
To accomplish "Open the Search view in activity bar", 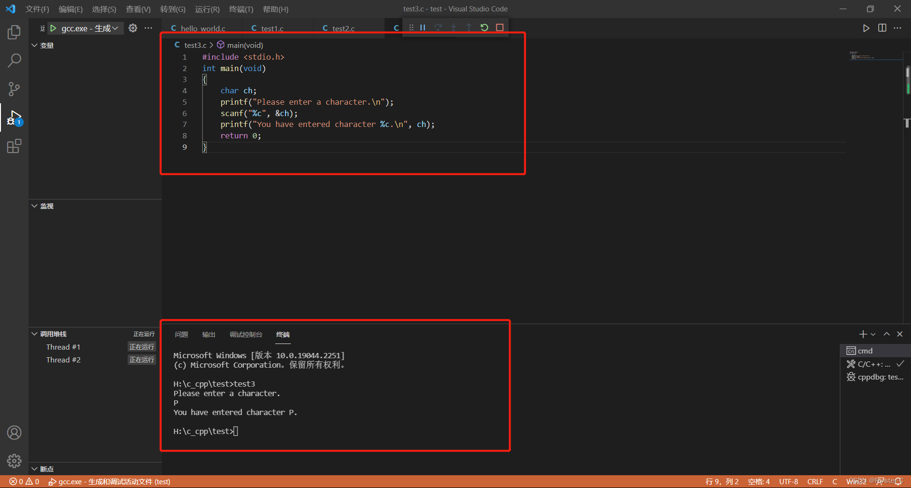I will [x=14, y=61].
